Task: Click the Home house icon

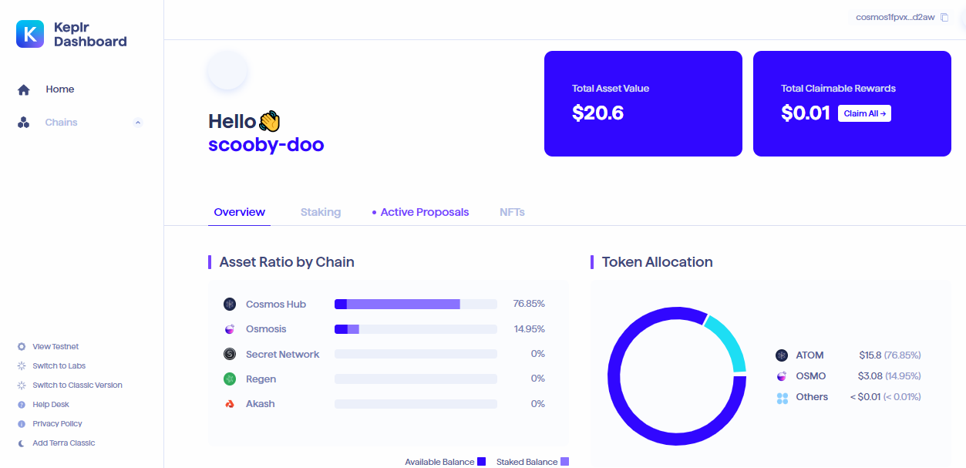Action: click(24, 89)
